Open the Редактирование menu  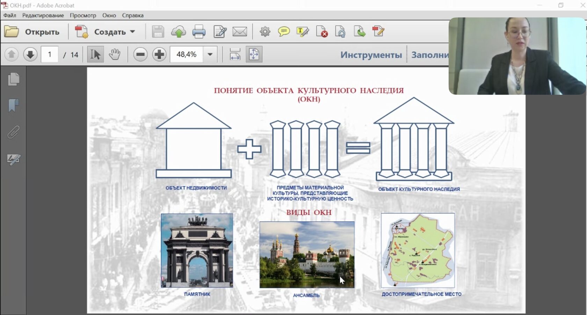coord(43,15)
